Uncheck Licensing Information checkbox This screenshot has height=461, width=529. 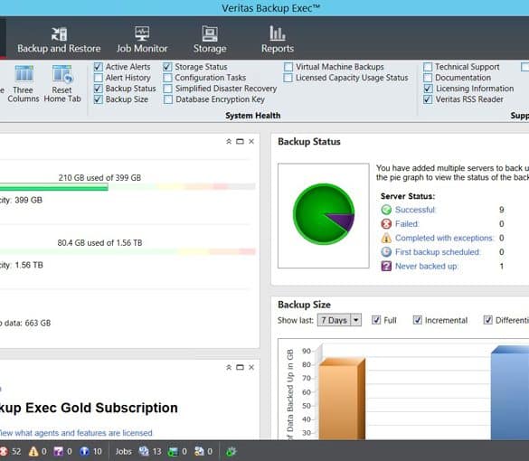[x=428, y=89]
